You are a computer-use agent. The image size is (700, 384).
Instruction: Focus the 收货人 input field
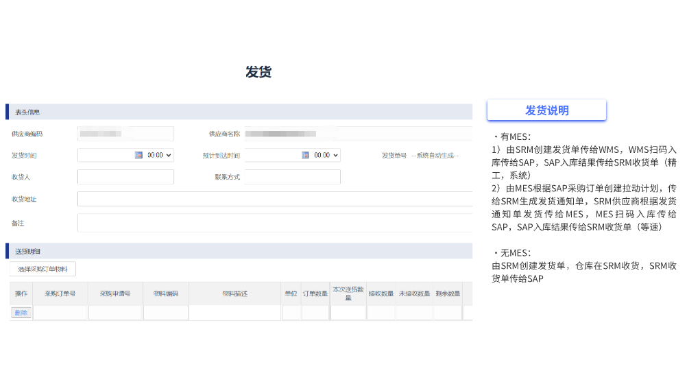(125, 177)
